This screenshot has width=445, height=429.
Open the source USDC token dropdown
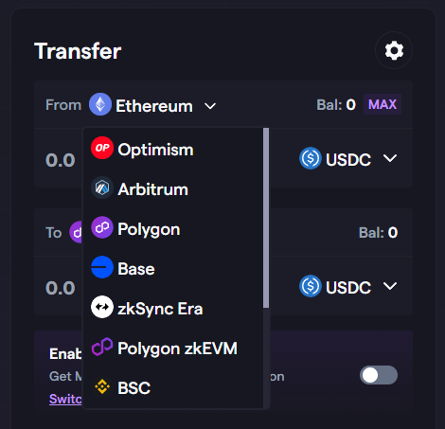pos(348,158)
